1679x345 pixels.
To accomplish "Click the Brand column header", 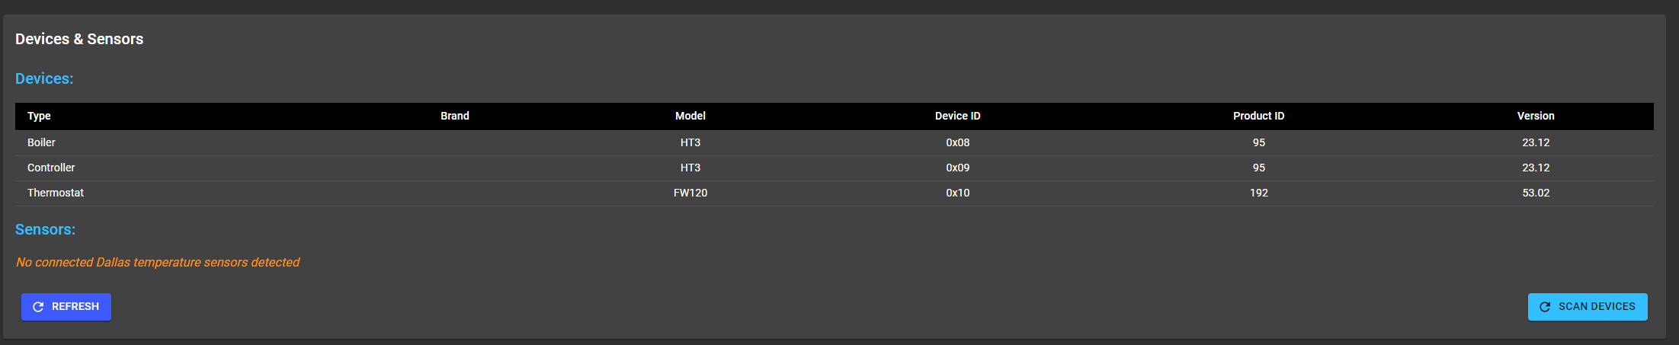I will point(455,116).
